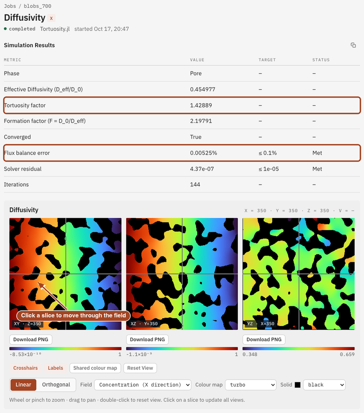Click the Tortuosity factor value 1.42889
364x413 pixels.
point(201,105)
